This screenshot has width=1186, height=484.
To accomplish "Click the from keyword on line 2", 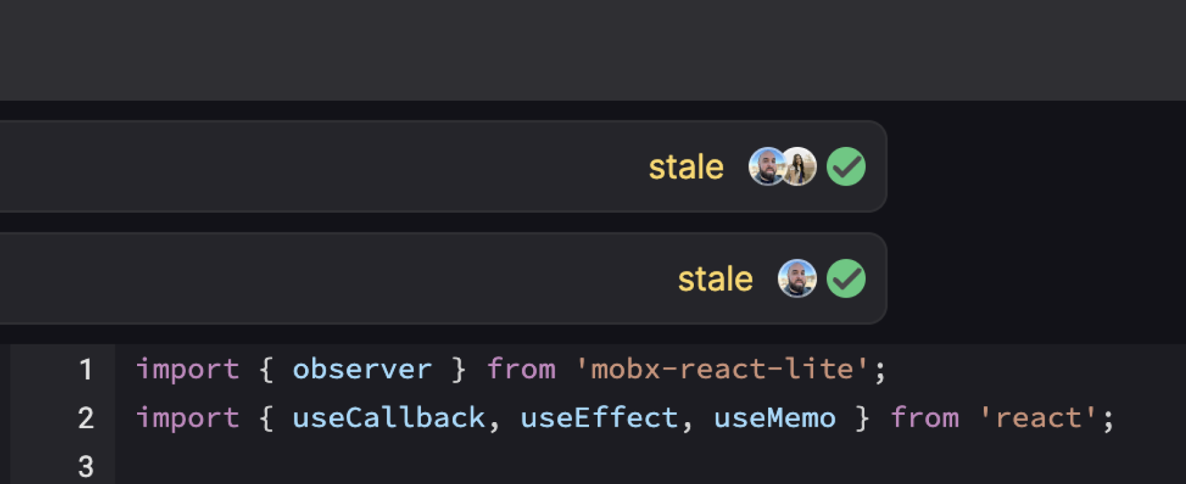I will click(925, 418).
